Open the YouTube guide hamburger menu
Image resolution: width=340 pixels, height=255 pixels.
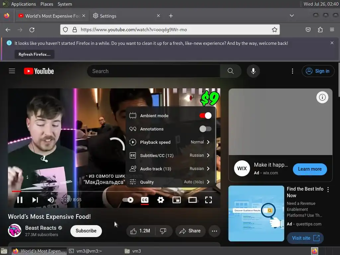pyautogui.click(x=12, y=71)
